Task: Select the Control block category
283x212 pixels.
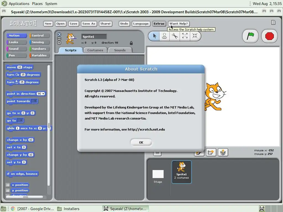Action: (40, 36)
